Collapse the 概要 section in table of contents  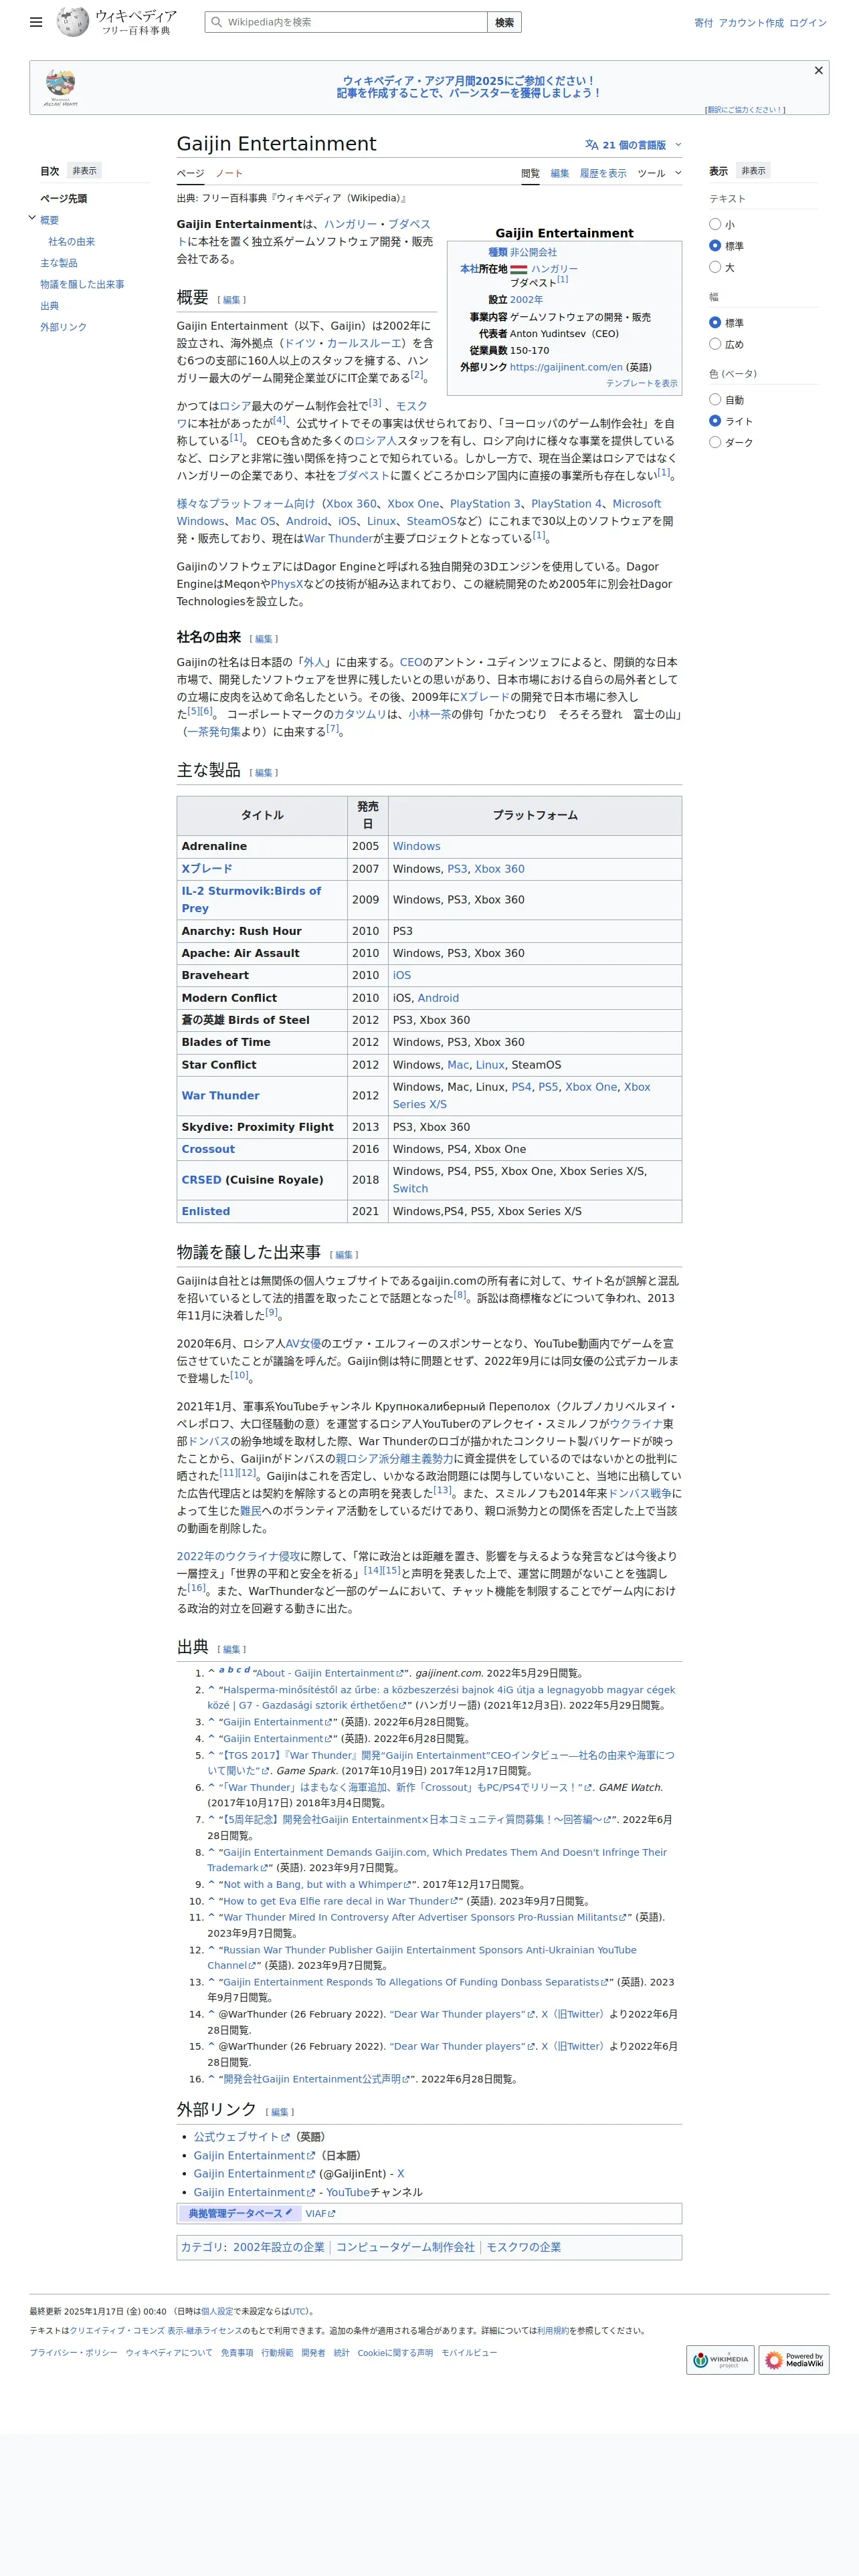point(32,218)
